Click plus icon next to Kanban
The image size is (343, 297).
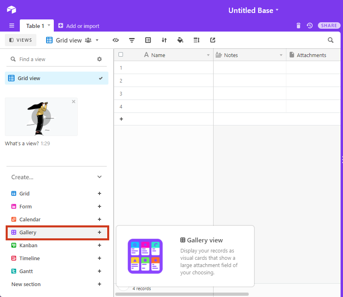click(100, 245)
